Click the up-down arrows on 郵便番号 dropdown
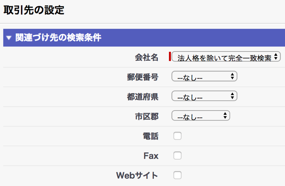 point(232,76)
